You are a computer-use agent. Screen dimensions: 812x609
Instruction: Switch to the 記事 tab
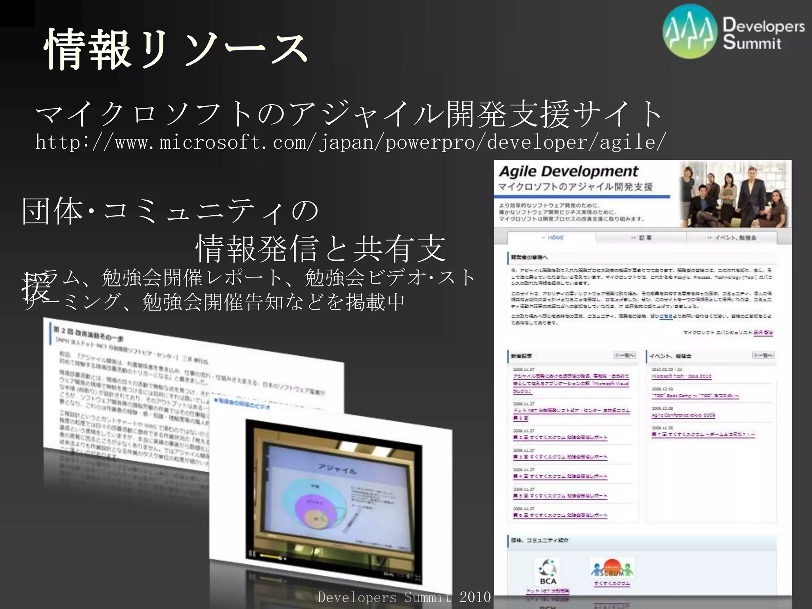click(x=641, y=237)
